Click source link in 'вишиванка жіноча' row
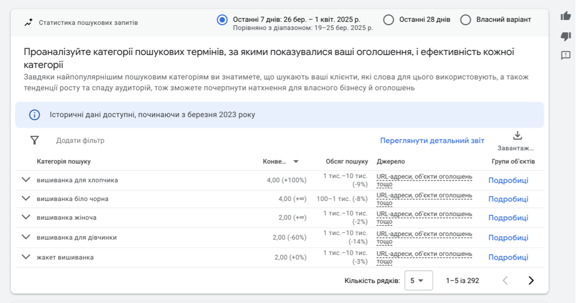 424,218
